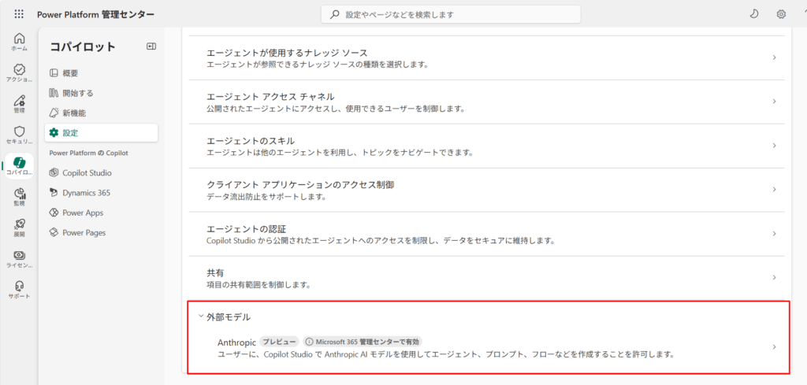The width and height of the screenshot is (807, 385).
Task: Open the Actions icon in left rail
Action: tap(19, 72)
